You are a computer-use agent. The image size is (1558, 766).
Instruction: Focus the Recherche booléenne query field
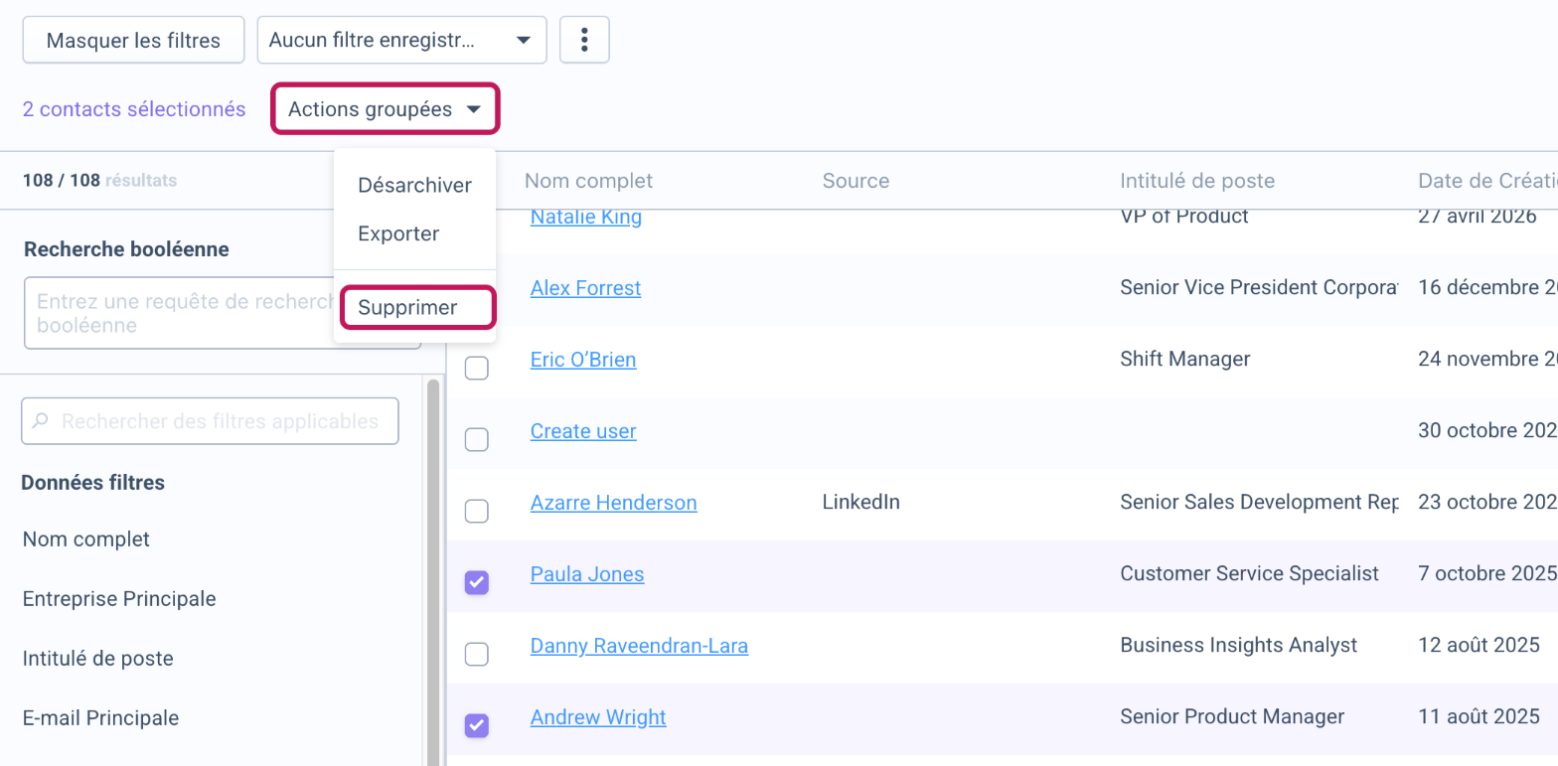click(x=222, y=313)
